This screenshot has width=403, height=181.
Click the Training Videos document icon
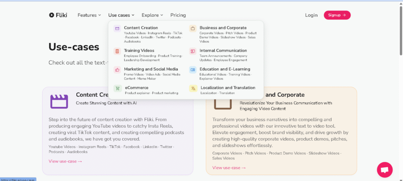pos(117,51)
